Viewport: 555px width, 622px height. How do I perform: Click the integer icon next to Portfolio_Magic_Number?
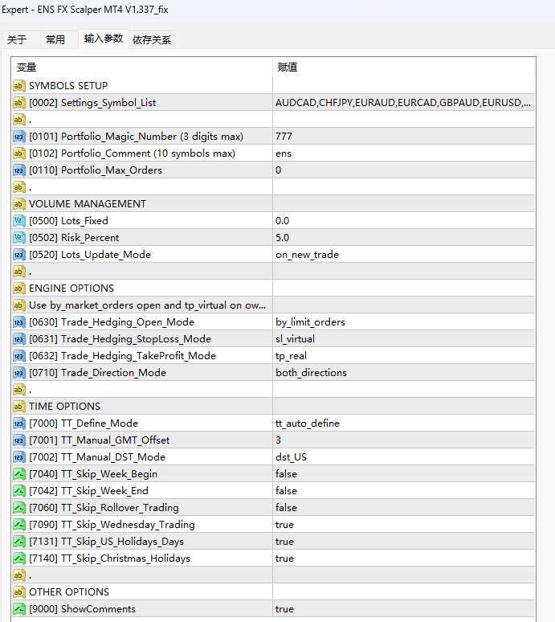(19, 137)
